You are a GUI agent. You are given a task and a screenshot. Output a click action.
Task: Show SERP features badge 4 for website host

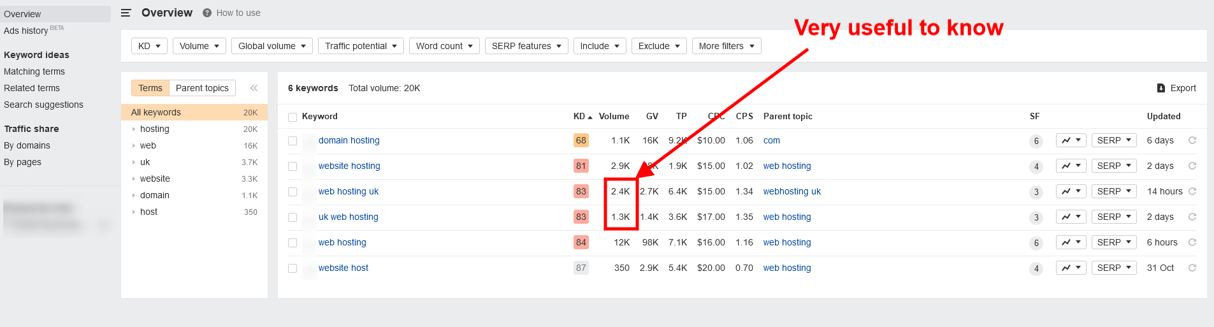click(x=1036, y=268)
